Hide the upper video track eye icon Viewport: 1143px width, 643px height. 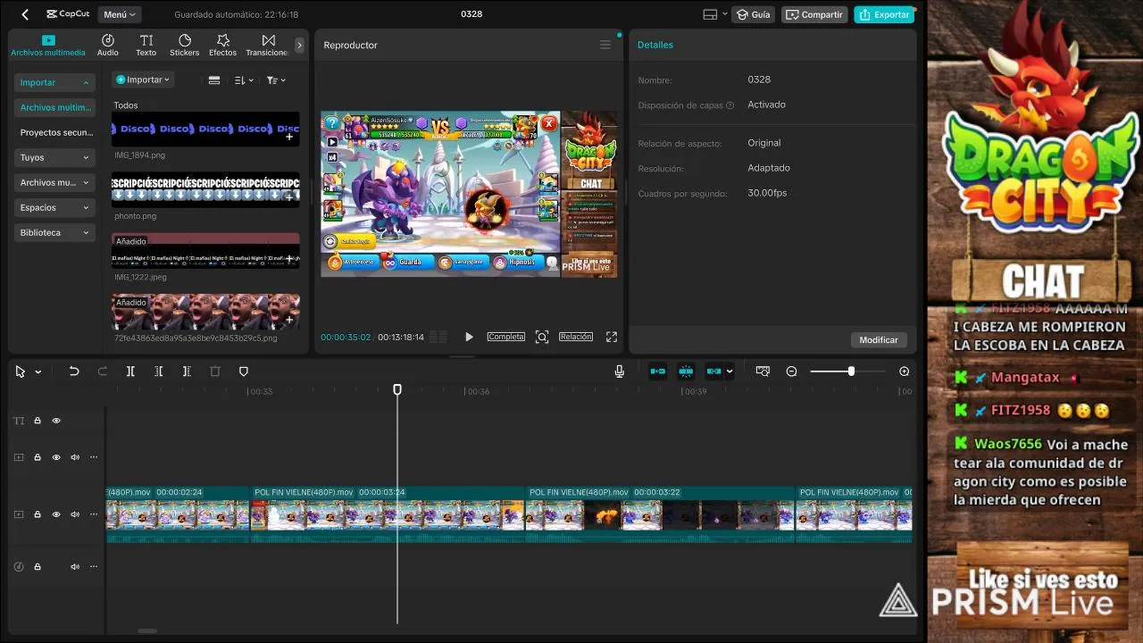click(56, 457)
